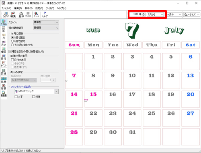Increase the year with the spinner arrow
This screenshot has height=153, width=201.
point(144,14)
